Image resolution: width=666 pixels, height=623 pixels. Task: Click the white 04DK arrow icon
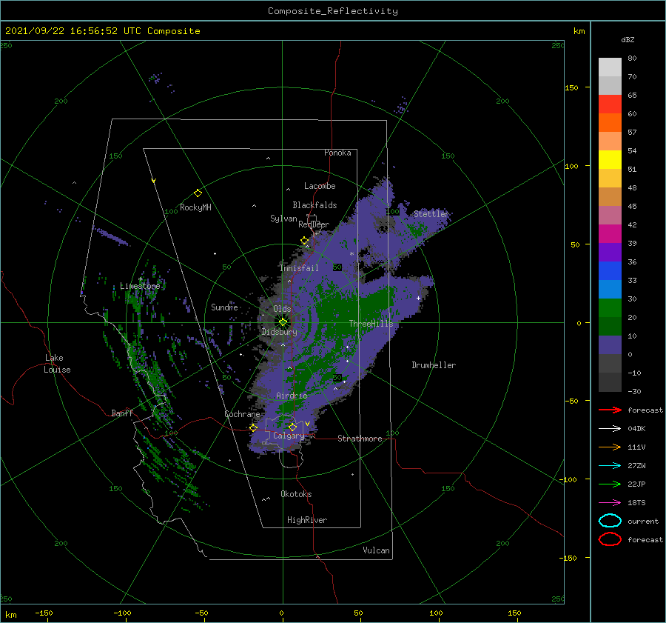610,428
